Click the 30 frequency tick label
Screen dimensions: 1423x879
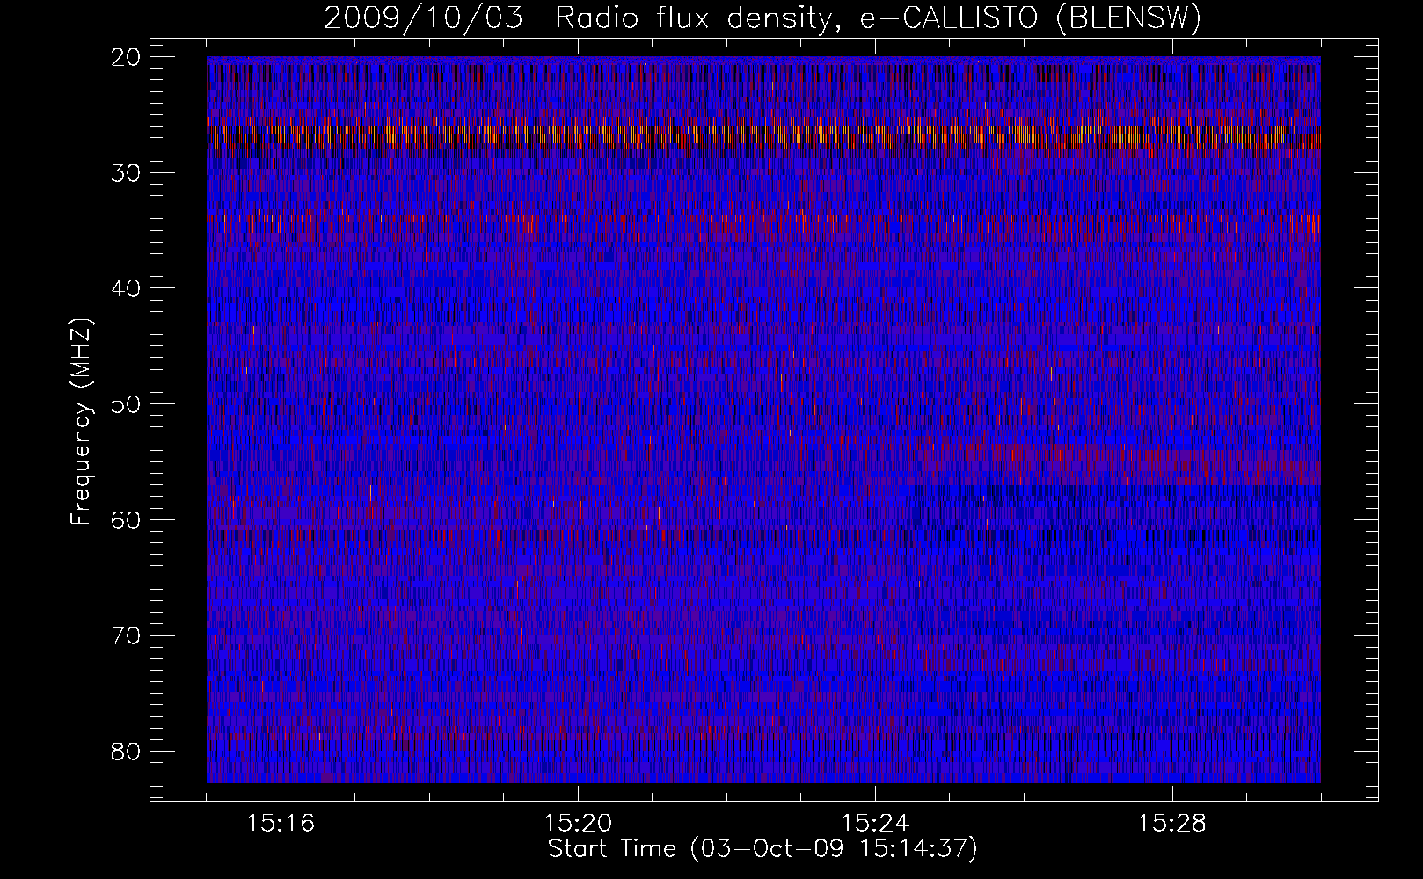pyautogui.click(x=126, y=173)
